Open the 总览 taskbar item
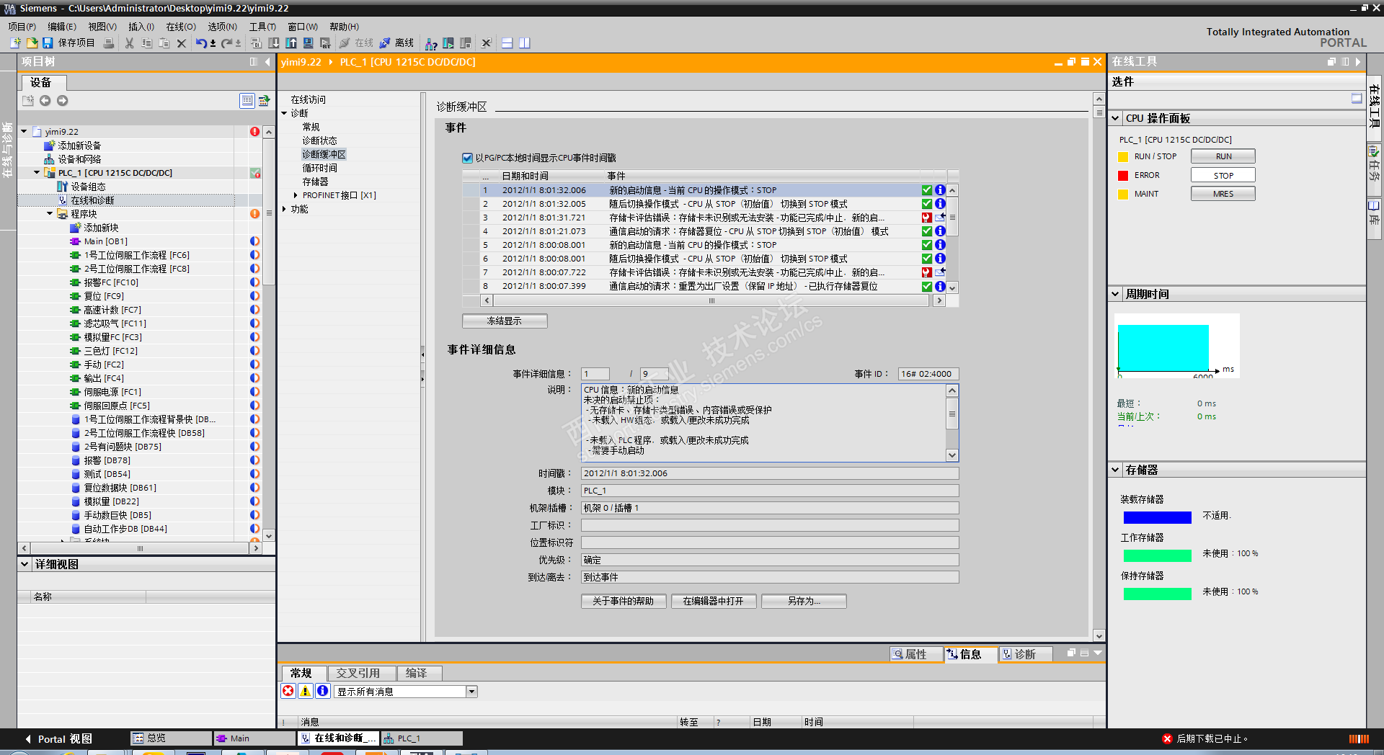 [x=170, y=738]
